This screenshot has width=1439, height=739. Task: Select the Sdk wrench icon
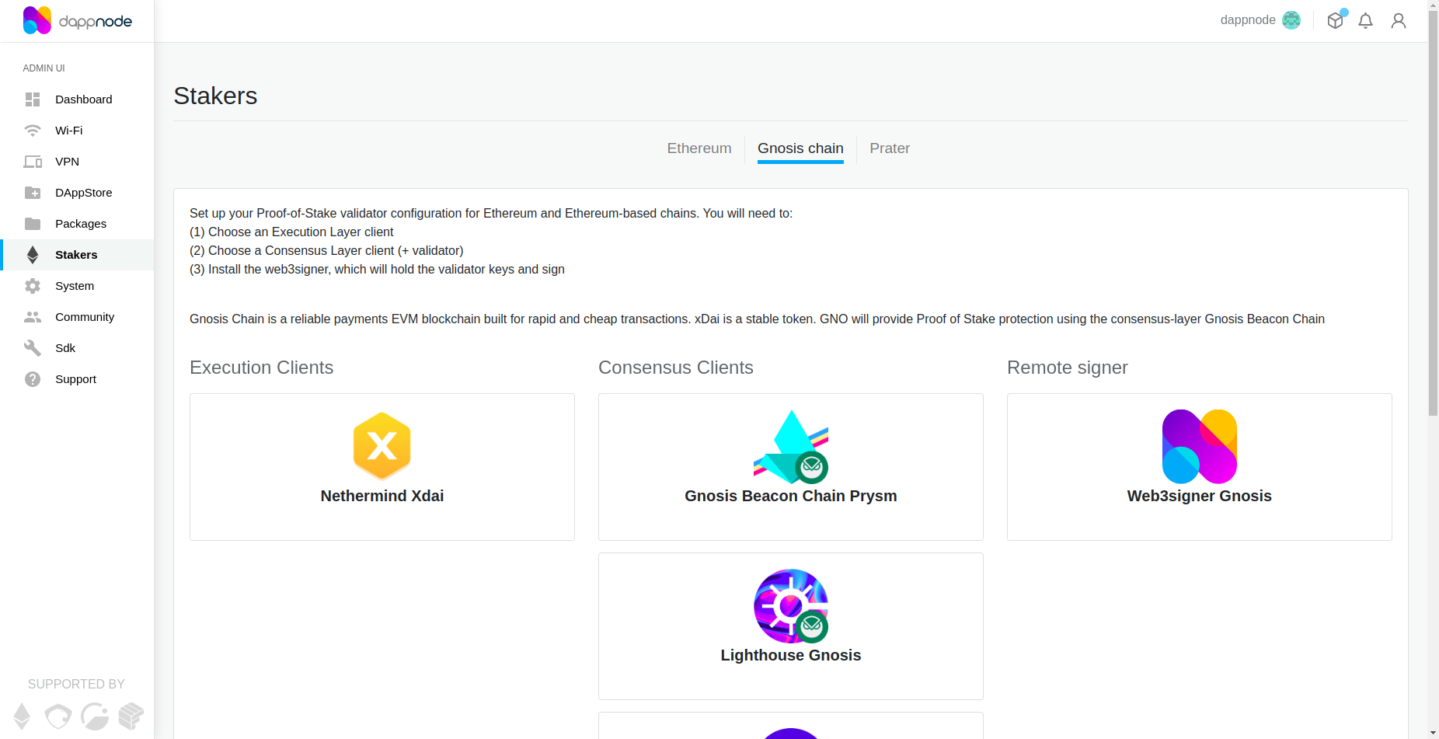33,348
